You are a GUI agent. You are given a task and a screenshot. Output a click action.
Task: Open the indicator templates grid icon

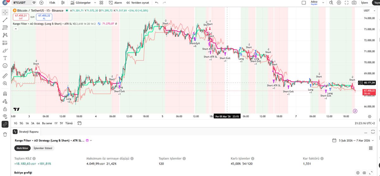coord(102,3)
